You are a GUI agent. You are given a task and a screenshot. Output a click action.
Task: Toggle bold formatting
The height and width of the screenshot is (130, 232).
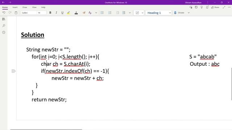click(x=50, y=13)
